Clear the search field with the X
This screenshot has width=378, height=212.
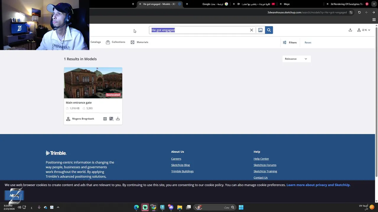pos(252,30)
